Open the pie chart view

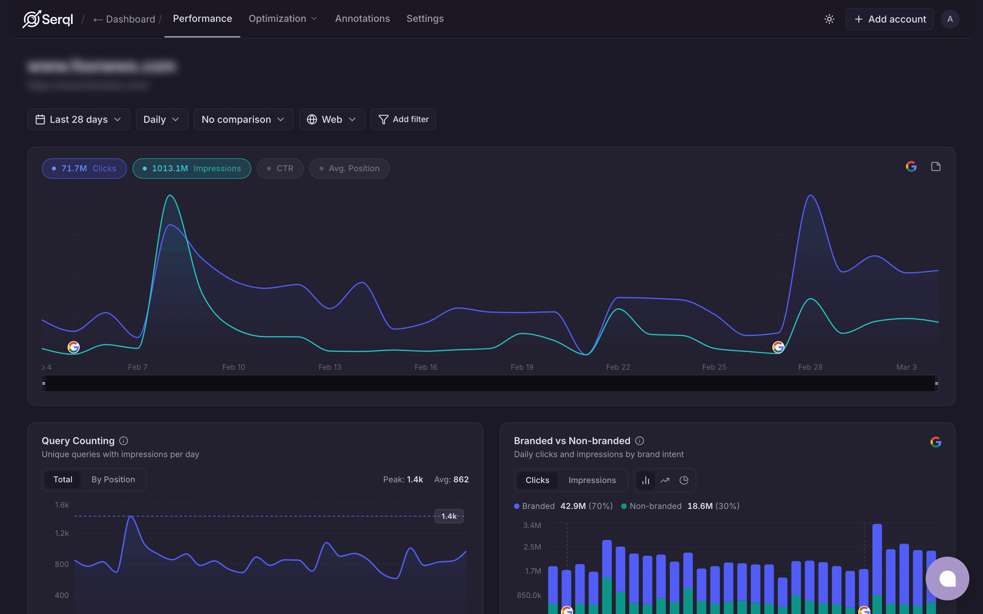(684, 480)
